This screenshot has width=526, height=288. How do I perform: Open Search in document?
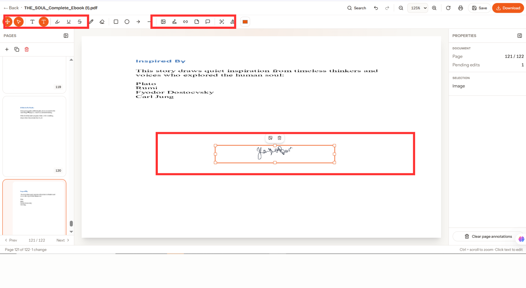coord(357,8)
